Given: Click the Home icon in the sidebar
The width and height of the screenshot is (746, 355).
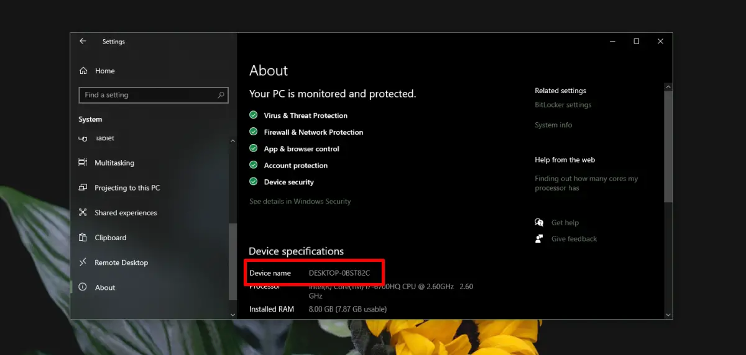Looking at the screenshot, I should (x=83, y=71).
